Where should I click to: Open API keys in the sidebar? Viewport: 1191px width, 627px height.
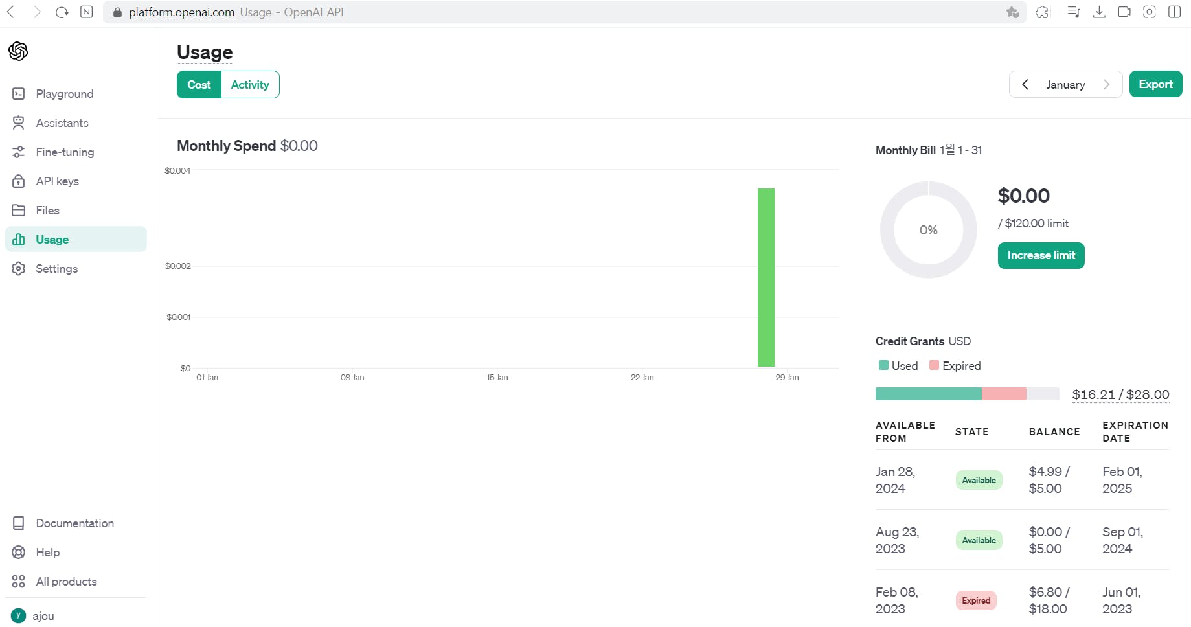tap(76, 181)
